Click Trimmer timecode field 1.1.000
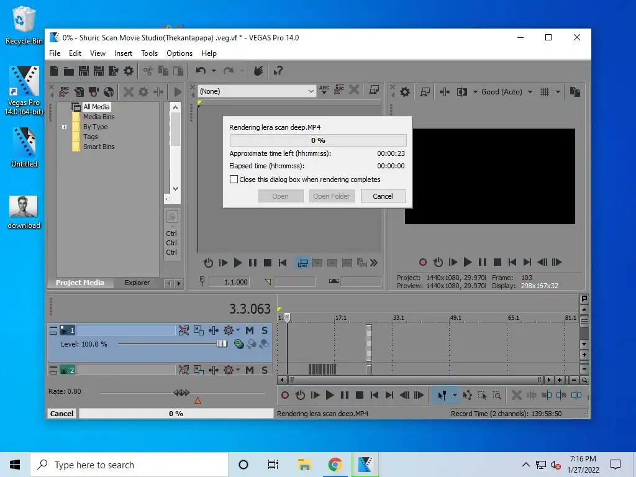The width and height of the screenshot is (636, 477). [x=229, y=282]
